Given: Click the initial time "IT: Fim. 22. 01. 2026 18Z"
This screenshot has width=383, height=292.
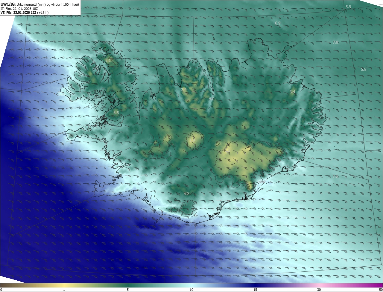Looking at the screenshot, I should [19, 8].
